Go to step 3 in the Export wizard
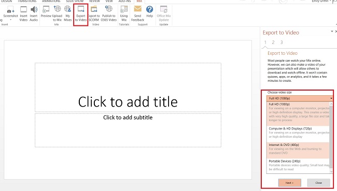The width and height of the screenshot is (337, 191). click(282, 42)
